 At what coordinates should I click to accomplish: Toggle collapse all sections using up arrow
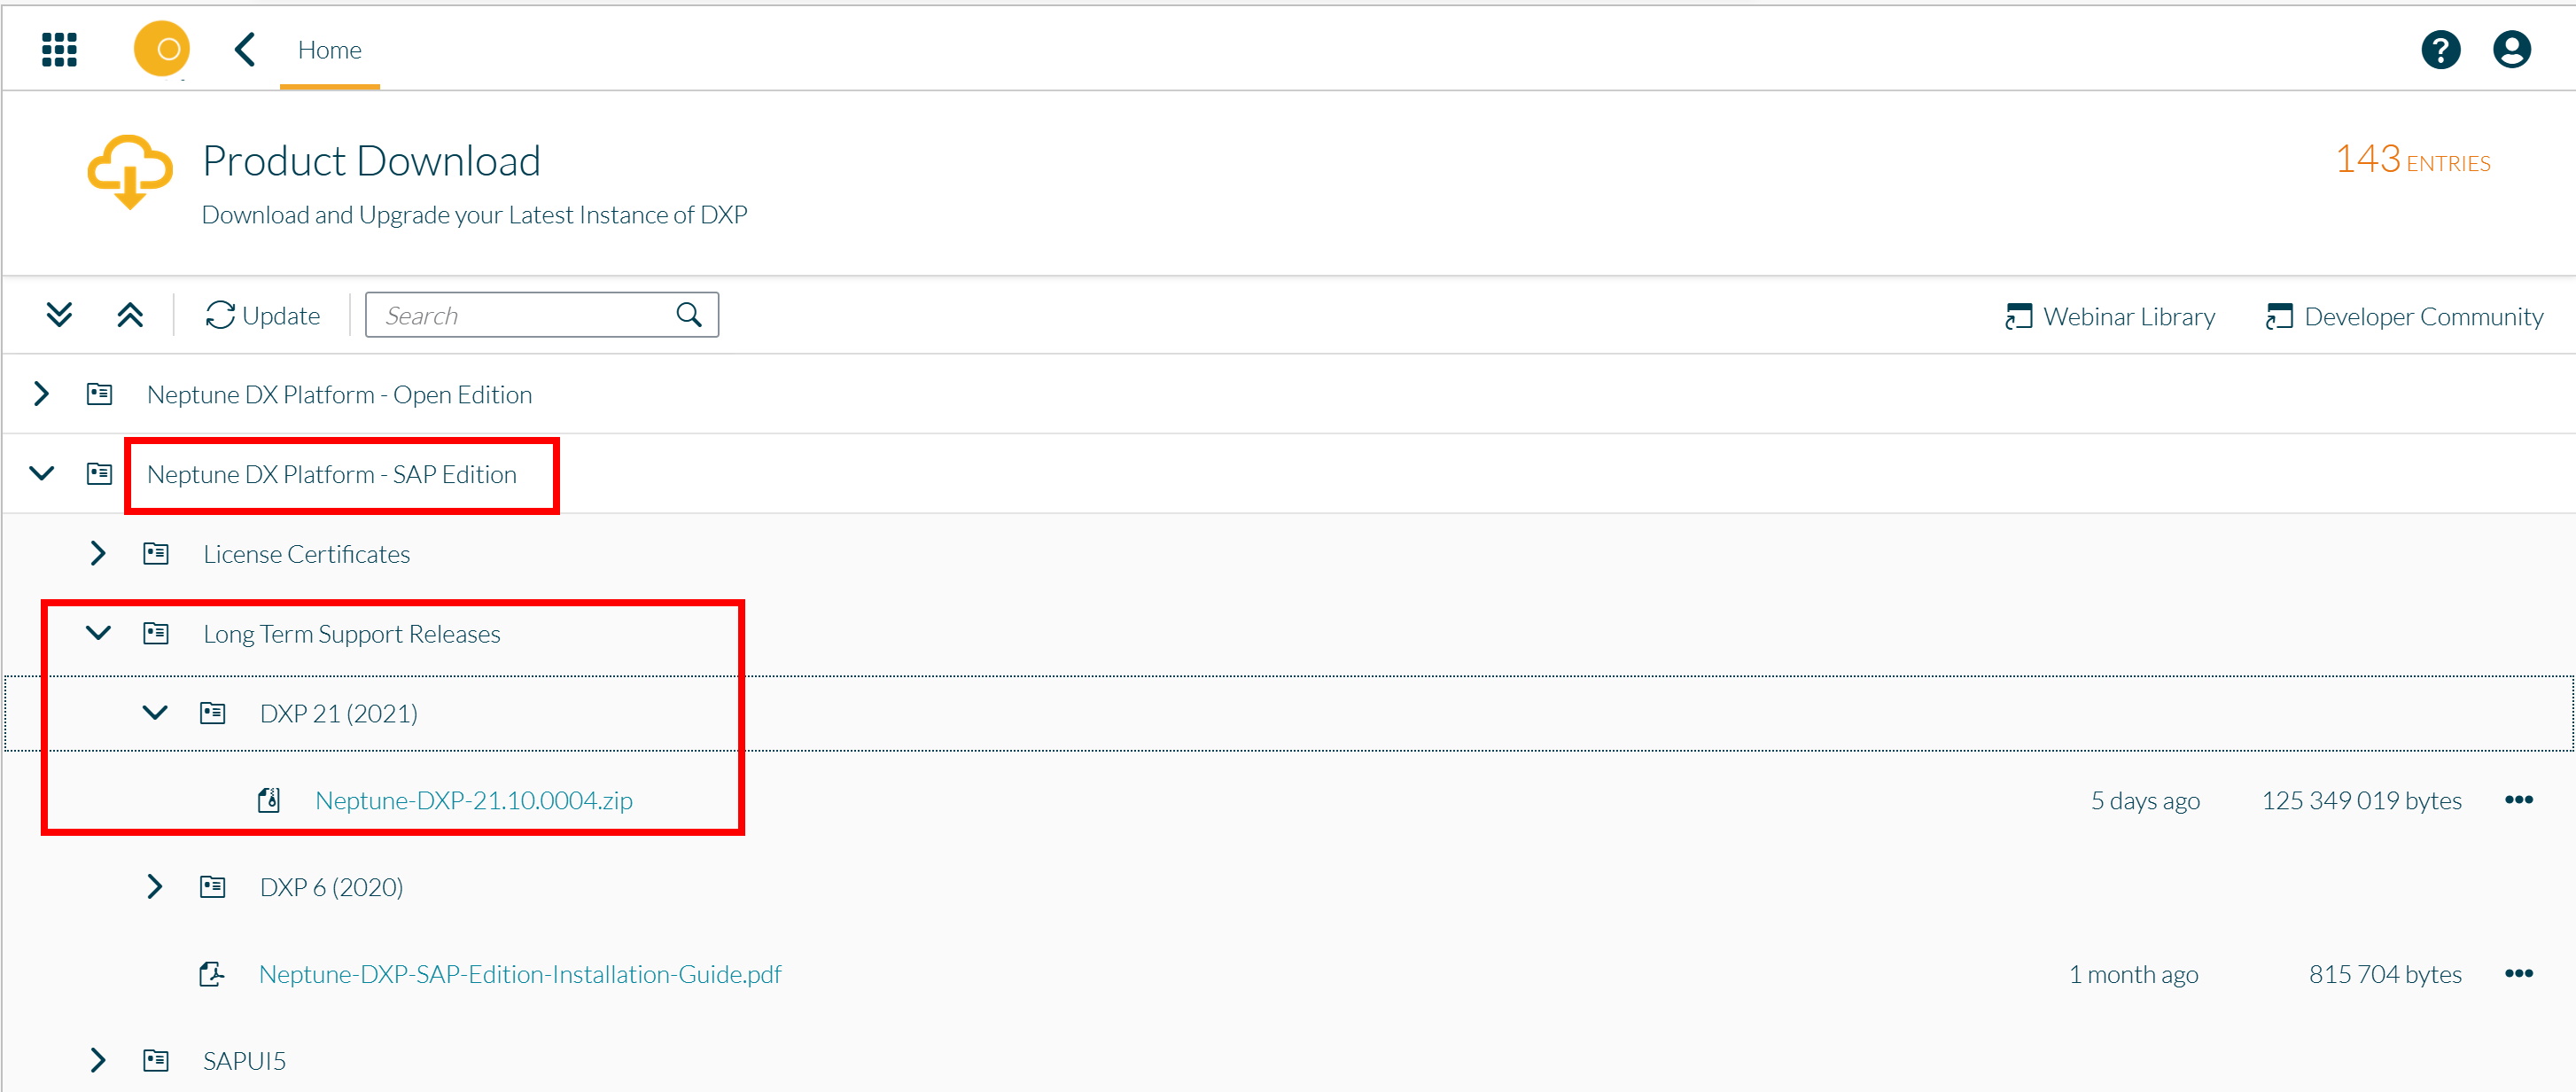click(x=129, y=314)
